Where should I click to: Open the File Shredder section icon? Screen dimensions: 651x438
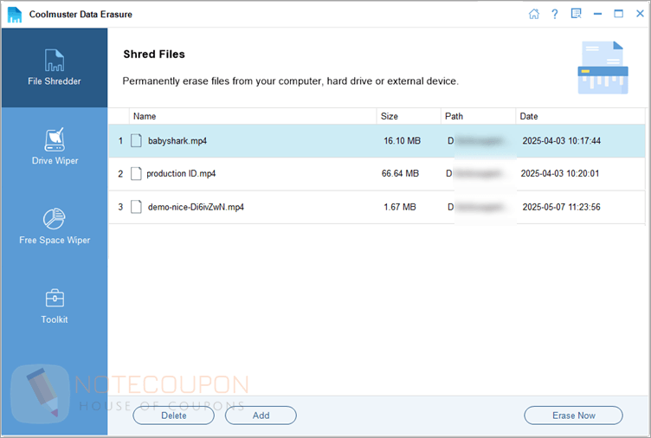(x=55, y=61)
